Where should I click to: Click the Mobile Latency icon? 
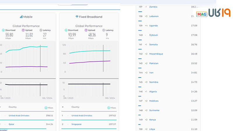41,30
